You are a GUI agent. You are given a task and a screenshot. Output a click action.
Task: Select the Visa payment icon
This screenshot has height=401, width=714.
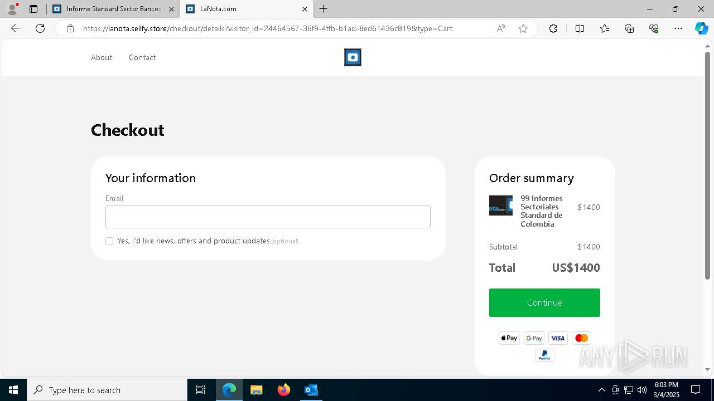pyautogui.click(x=558, y=338)
